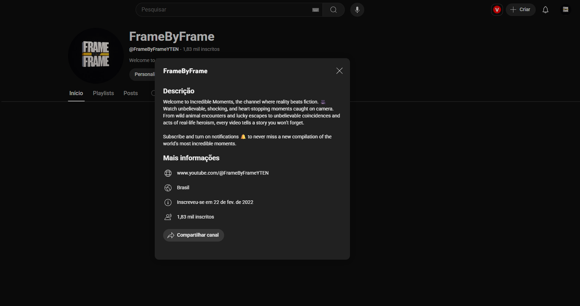Start voice search with the microphone

click(357, 10)
